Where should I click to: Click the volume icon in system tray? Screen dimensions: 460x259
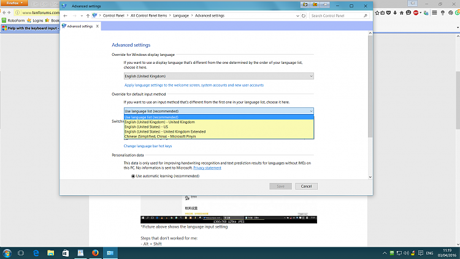(406, 253)
